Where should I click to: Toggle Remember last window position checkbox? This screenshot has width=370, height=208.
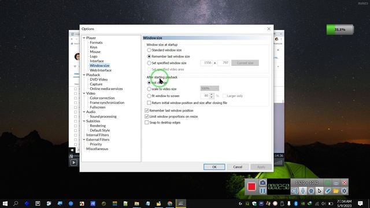(146, 110)
